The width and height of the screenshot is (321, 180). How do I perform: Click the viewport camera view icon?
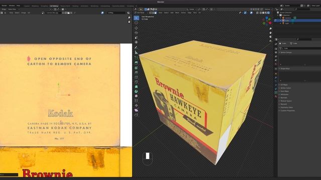click(x=270, y=37)
